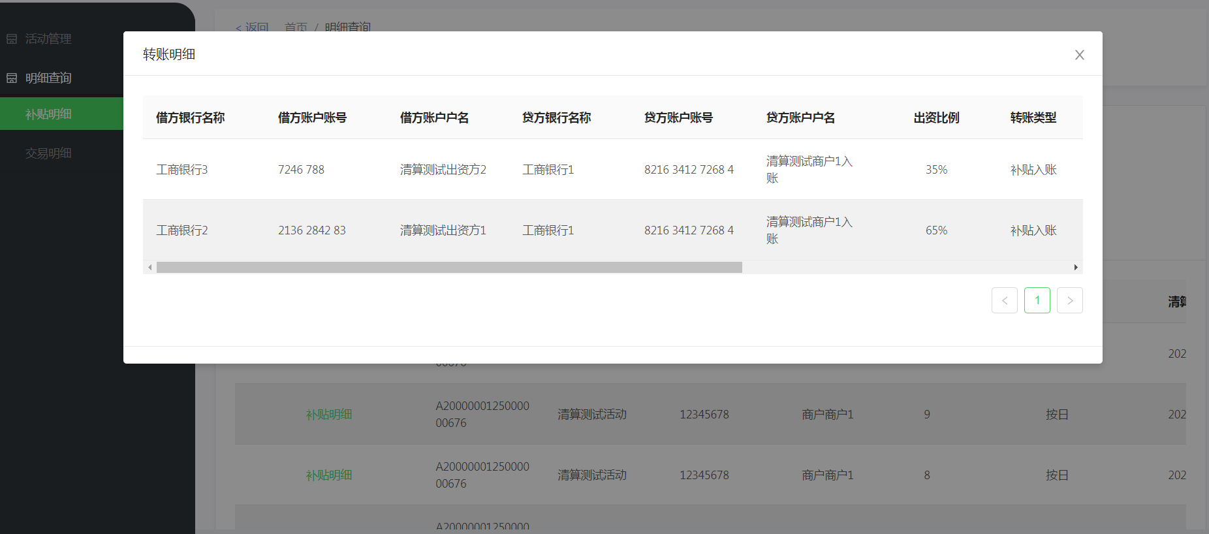Click 商户商户1 in the background row numbered 8
1209x534 pixels.
pyautogui.click(x=827, y=475)
